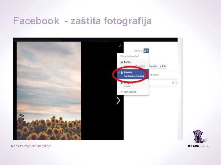Click the Hrabri telefon teddy bear logo
The width and height of the screenshot is (221, 165).
(x=199, y=139)
